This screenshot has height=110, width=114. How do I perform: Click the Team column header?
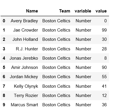(65, 11)
